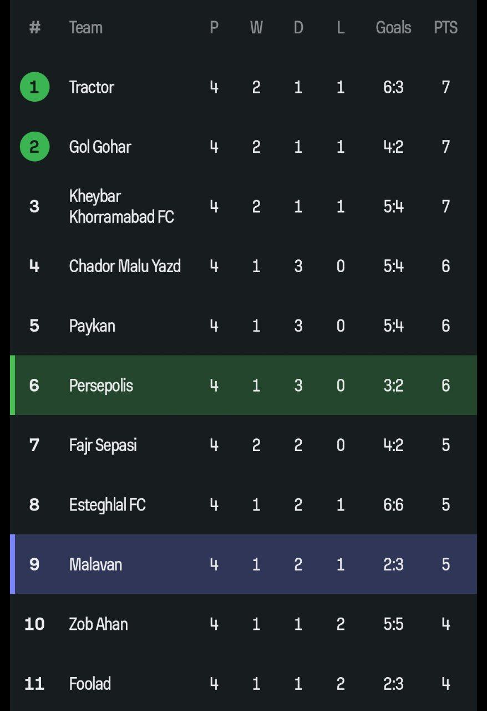Click the green rank 1 badge
The height and width of the screenshot is (711, 487).
coord(34,87)
